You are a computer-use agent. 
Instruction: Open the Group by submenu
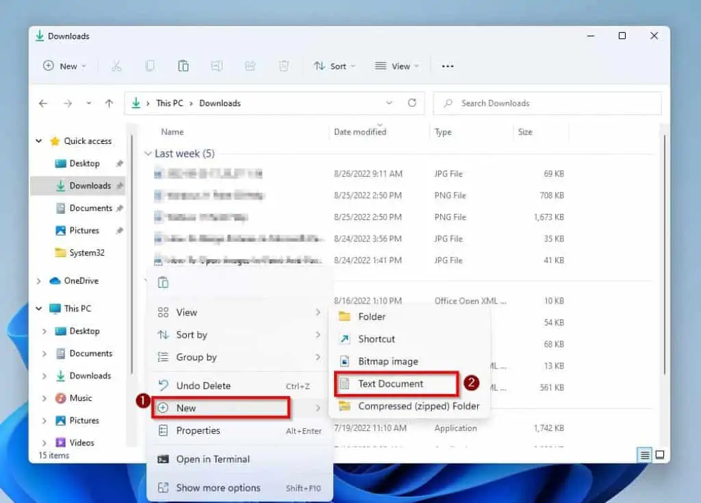tap(240, 357)
